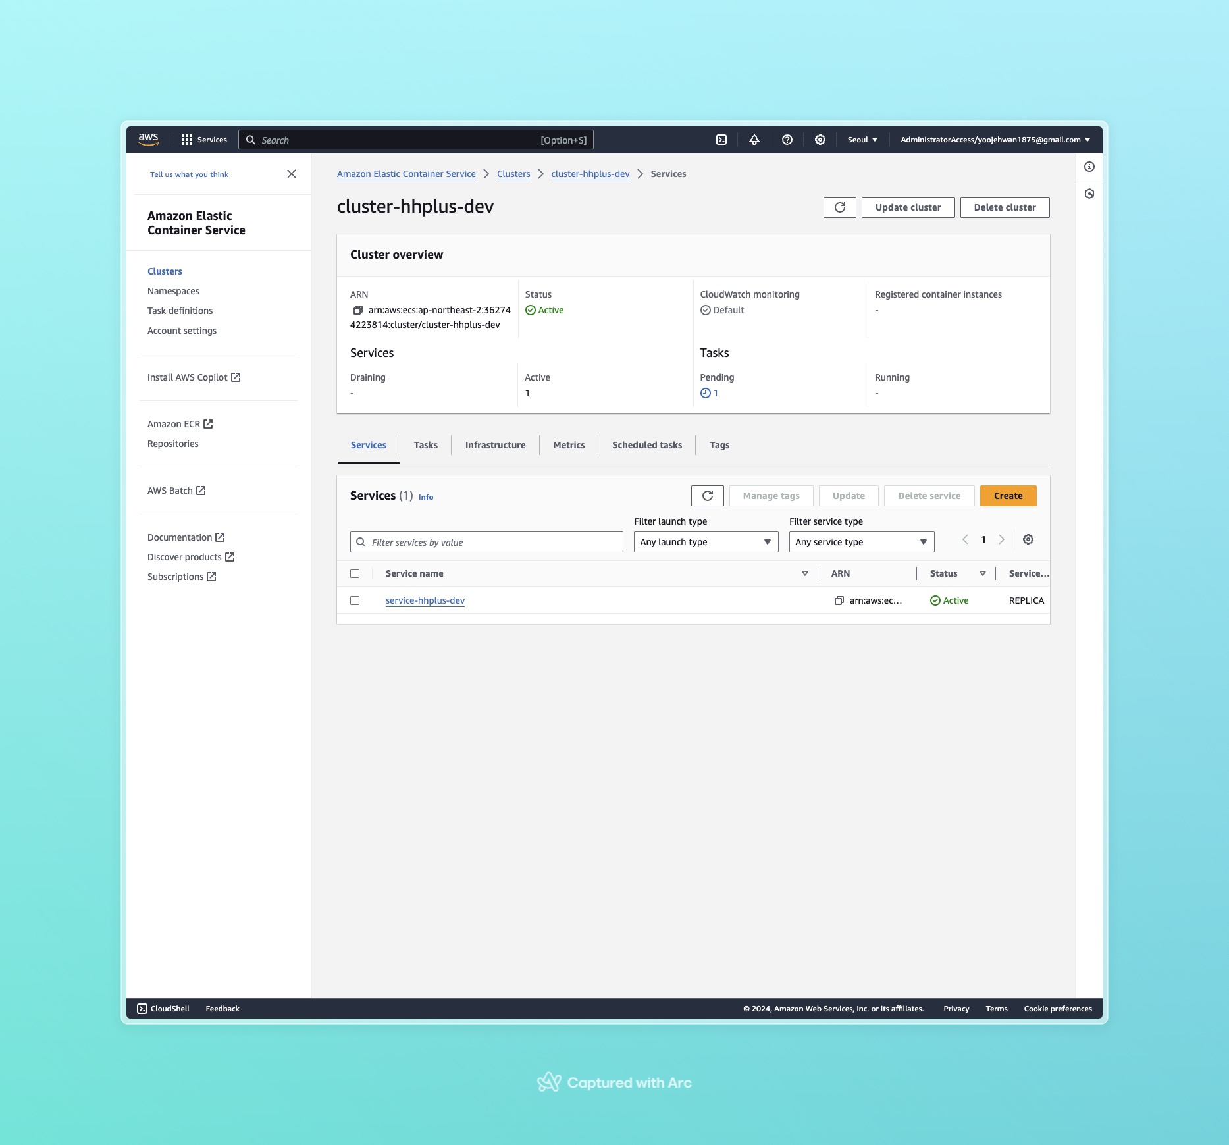Select the Services tab

[369, 445]
